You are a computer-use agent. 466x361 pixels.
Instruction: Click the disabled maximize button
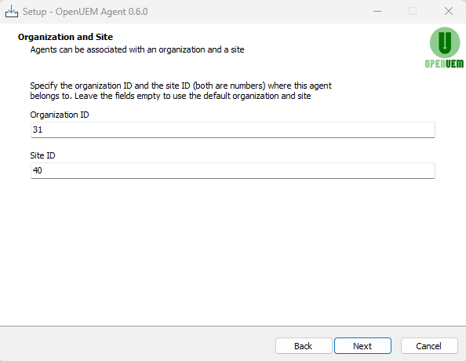[x=413, y=11]
